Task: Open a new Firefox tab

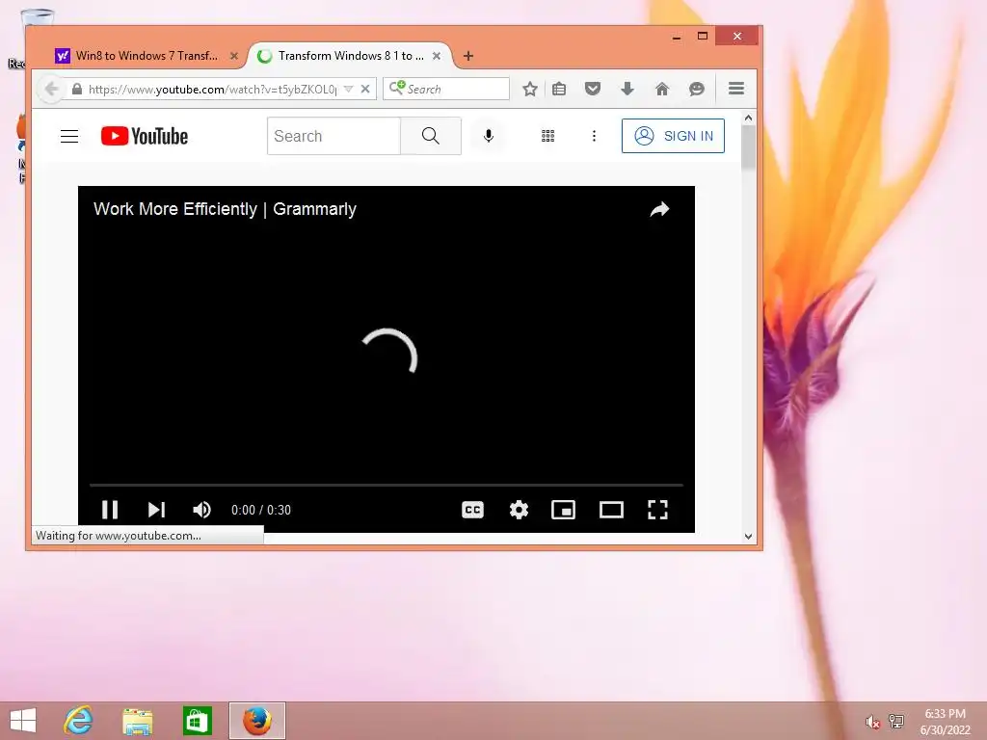Action: (468, 56)
